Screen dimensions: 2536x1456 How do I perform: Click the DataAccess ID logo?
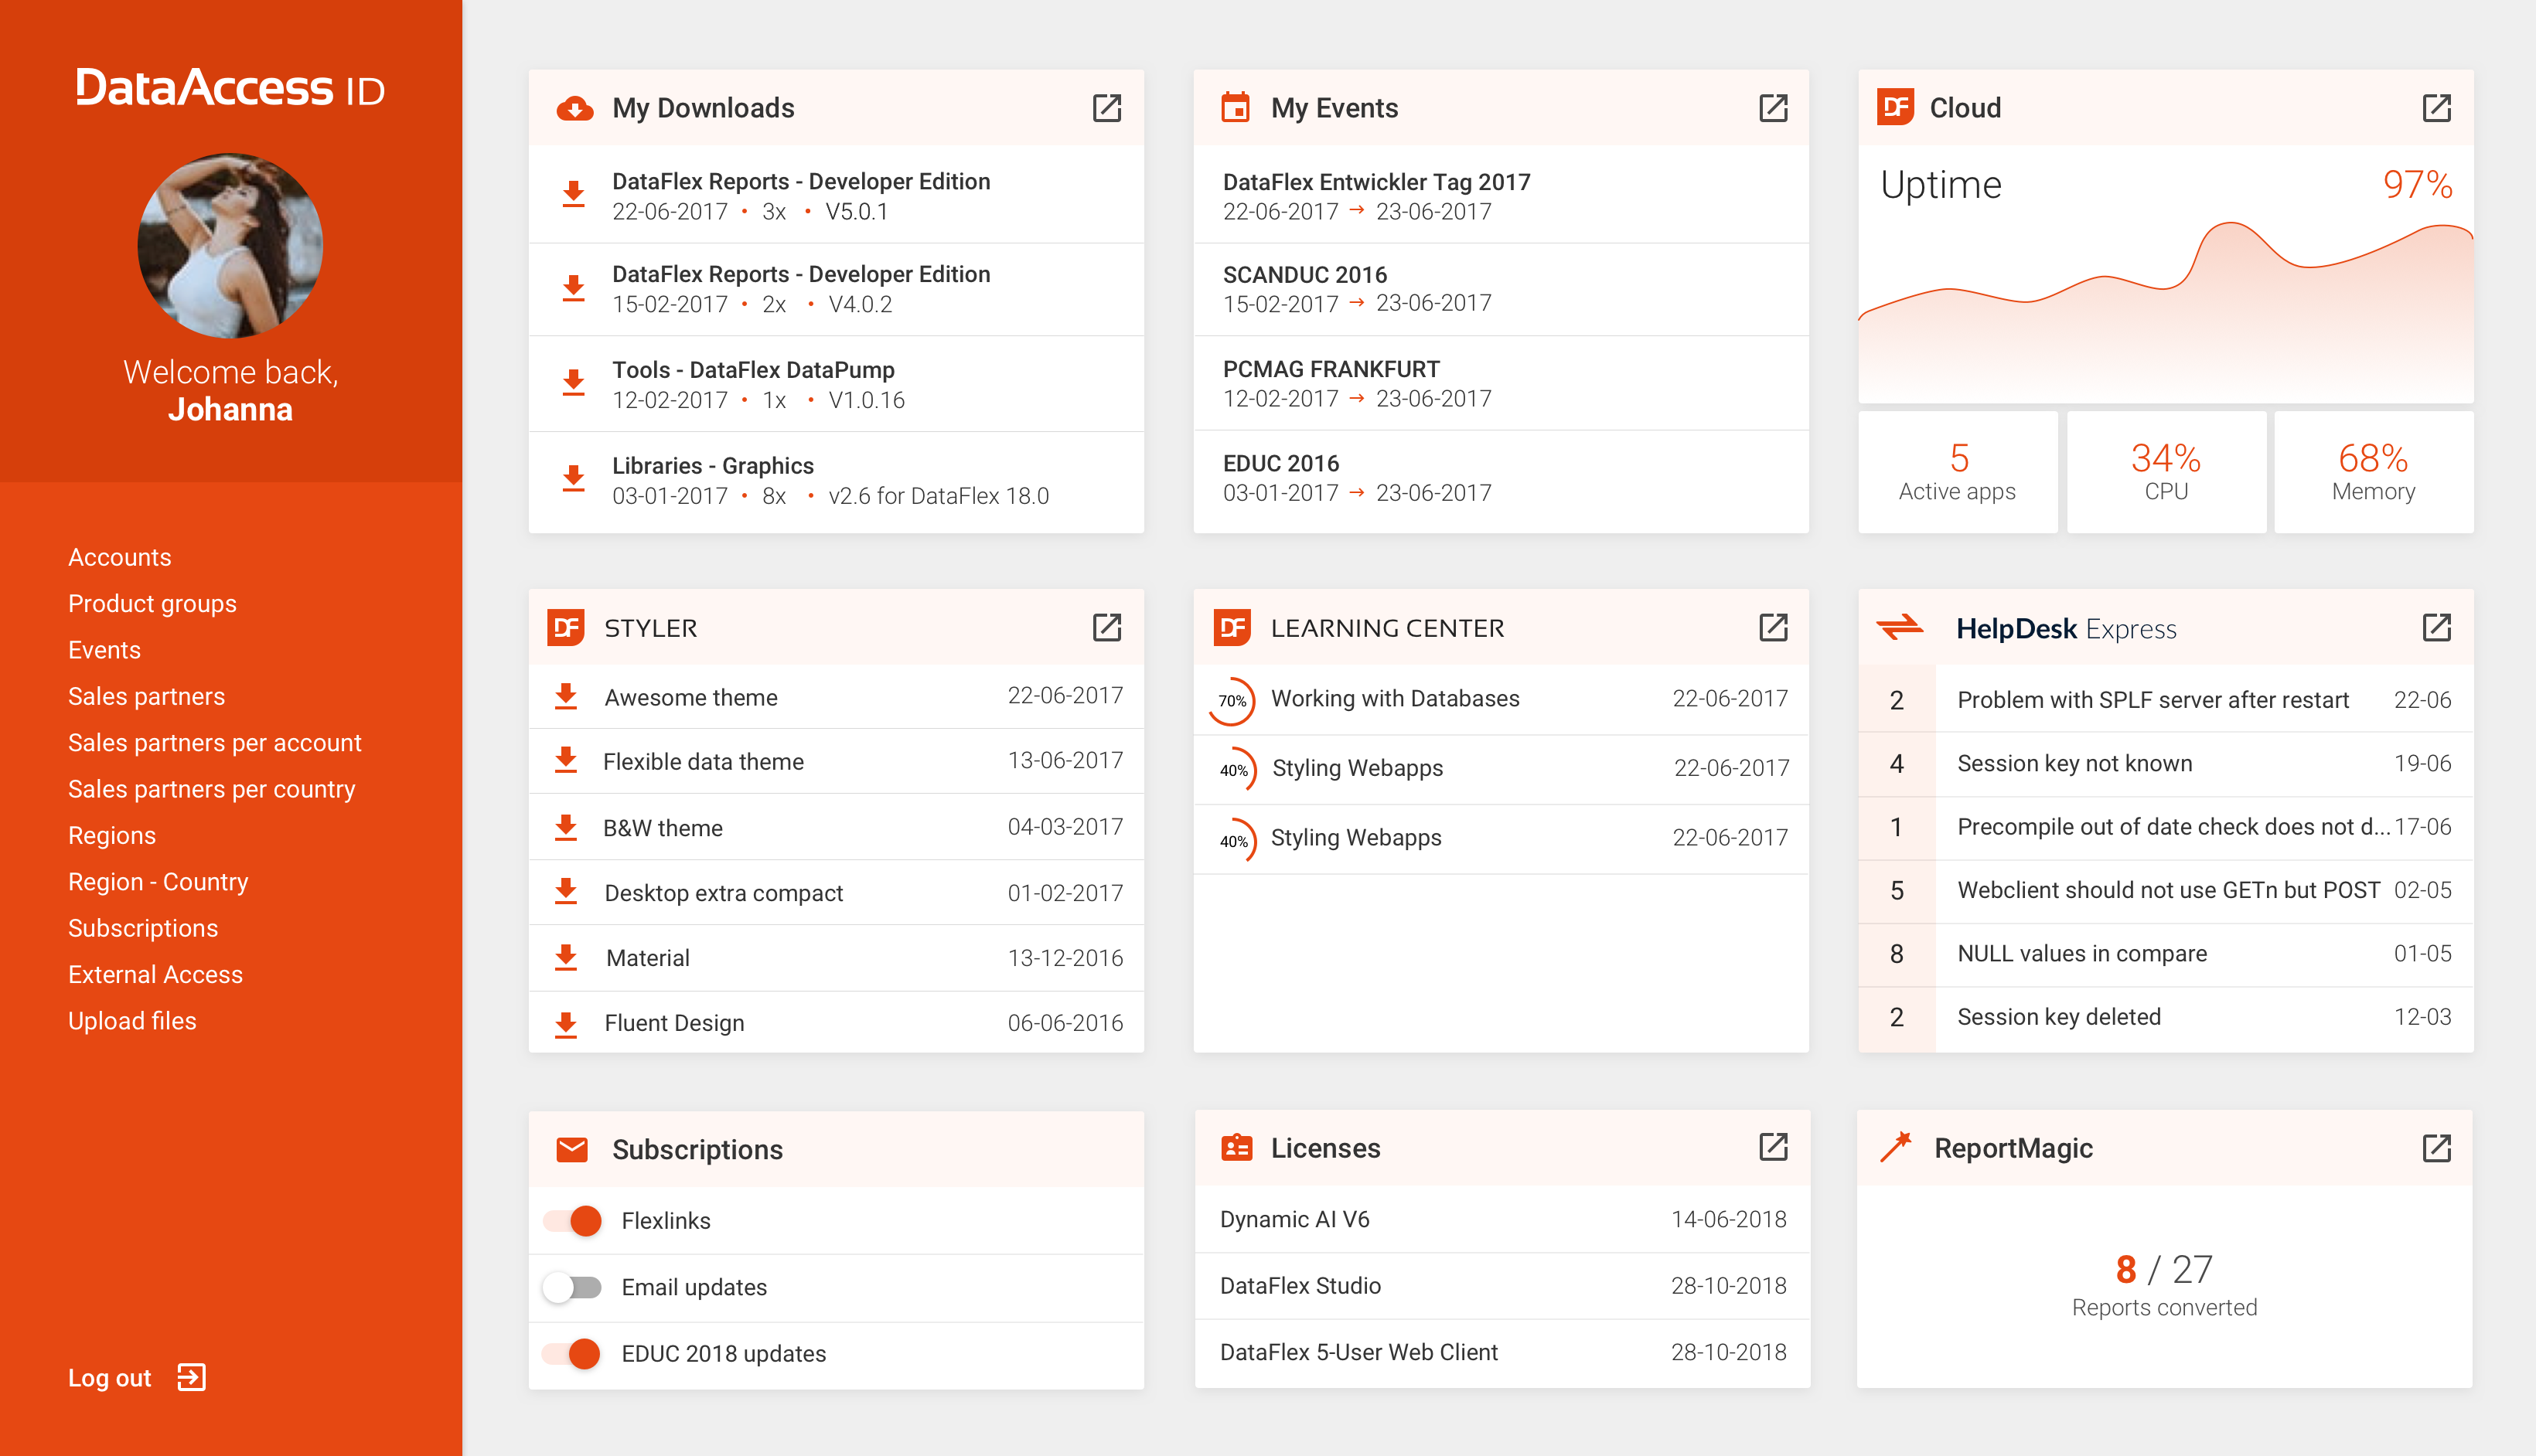(x=230, y=88)
